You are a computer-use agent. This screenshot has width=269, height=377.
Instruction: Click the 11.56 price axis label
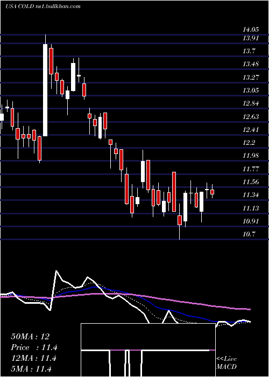pos(251,182)
